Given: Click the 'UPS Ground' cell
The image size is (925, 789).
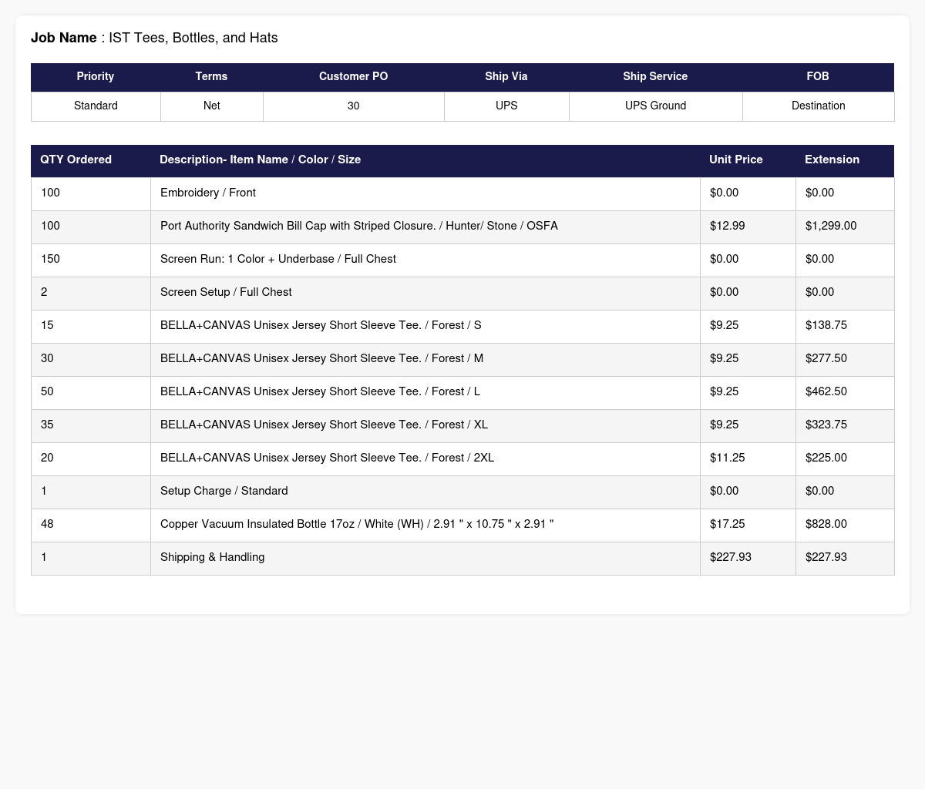Looking at the screenshot, I should (655, 106).
